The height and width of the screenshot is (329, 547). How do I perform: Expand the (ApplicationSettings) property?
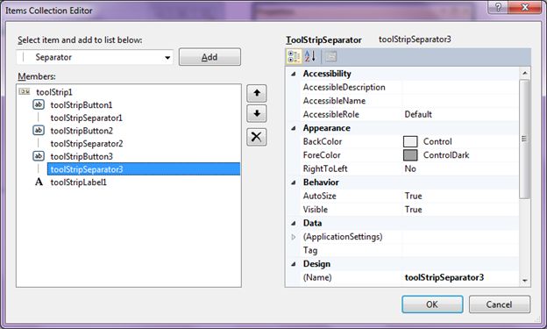[x=294, y=237]
